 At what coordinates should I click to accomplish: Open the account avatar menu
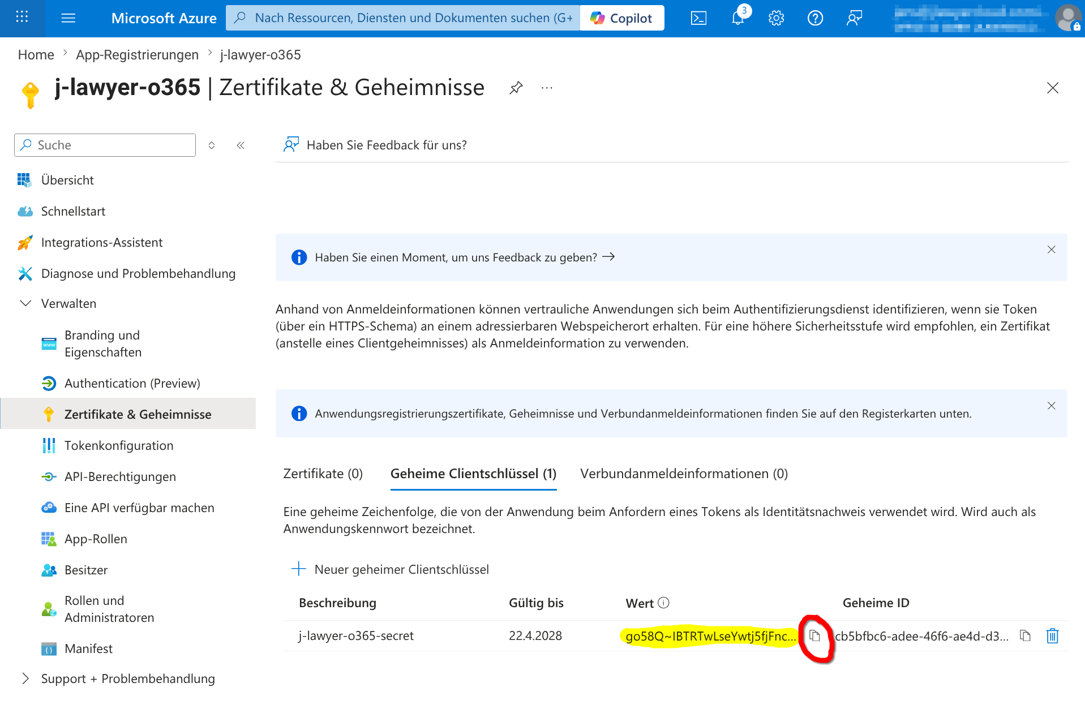[x=1068, y=18]
